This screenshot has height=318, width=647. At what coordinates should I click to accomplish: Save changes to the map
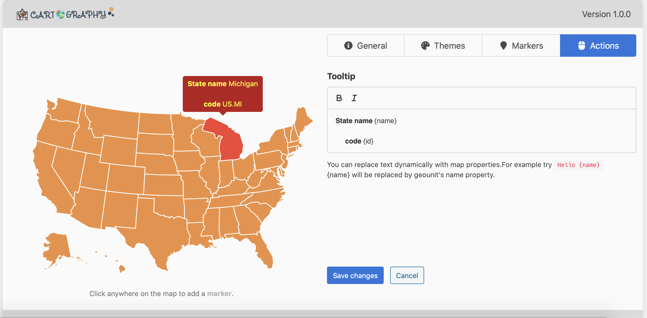355,275
